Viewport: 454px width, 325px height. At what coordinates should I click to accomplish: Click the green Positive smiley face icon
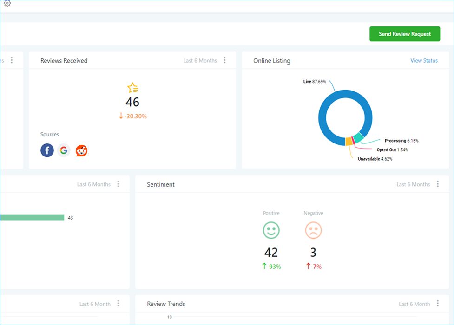[x=271, y=230]
